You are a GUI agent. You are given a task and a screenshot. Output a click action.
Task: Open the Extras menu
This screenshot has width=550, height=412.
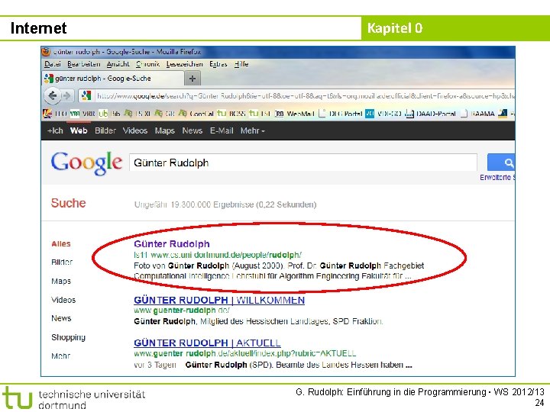[218, 64]
